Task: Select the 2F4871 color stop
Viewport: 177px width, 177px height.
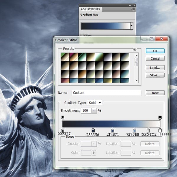Action: [112, 130]
